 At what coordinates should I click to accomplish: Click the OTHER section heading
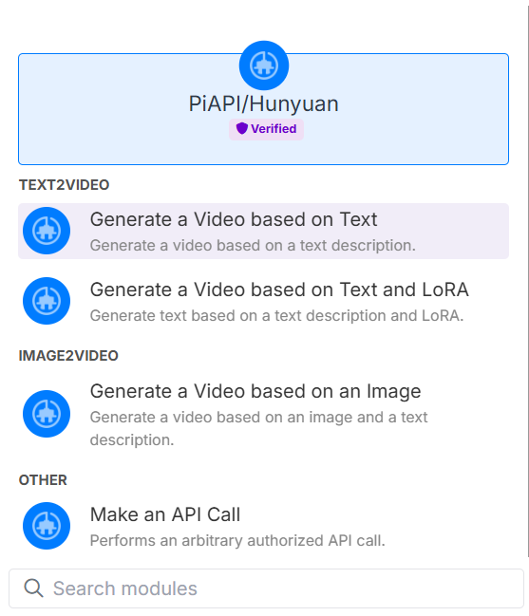coord(43,480)
